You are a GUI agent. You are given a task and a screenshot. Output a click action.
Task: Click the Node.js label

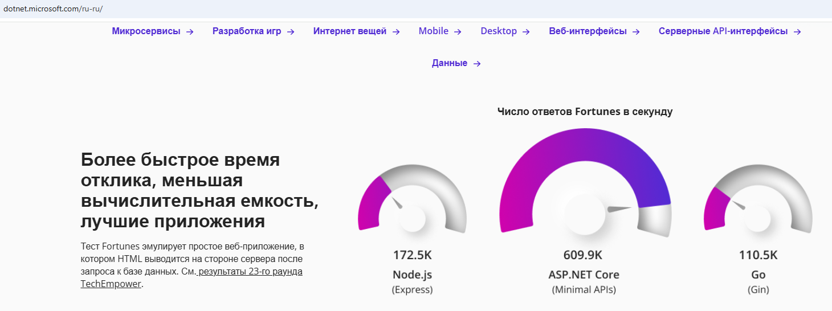click(413, 275)
